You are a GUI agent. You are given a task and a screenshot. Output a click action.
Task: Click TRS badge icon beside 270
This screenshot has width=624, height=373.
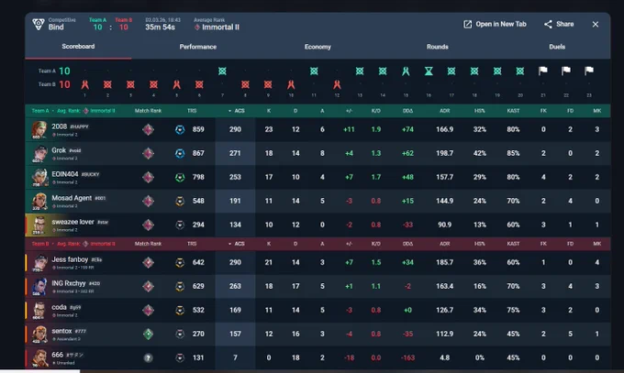tap(180, 334)
